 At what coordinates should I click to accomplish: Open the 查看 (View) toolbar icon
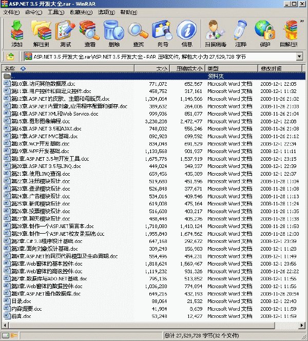coord(90,33)
